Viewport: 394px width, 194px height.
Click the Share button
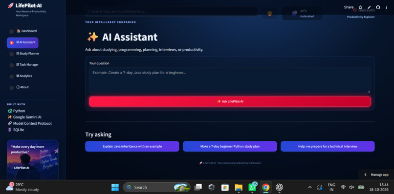click(349, 7)
